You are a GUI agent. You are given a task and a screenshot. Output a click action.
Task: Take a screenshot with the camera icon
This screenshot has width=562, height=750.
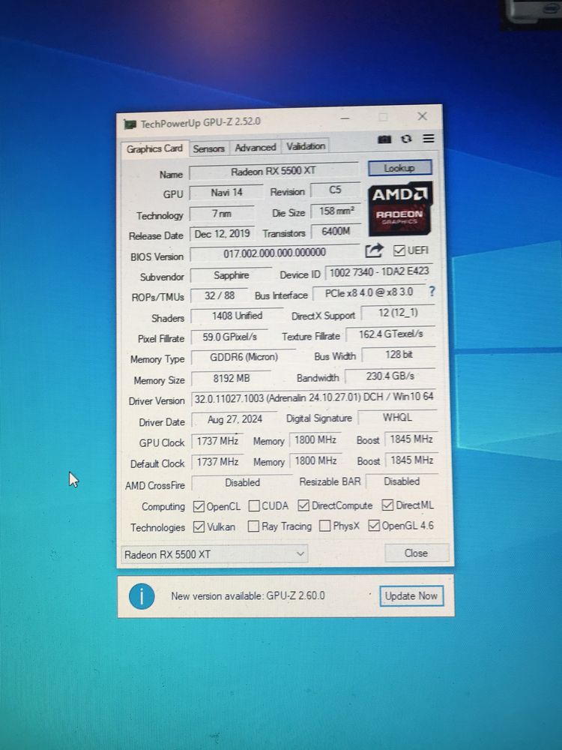click(384, 139)
